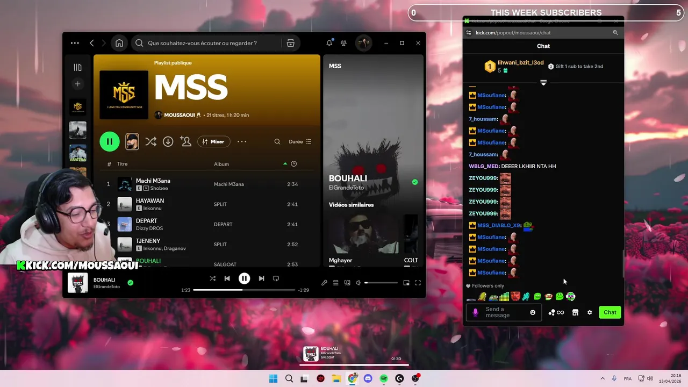Toggle liked checkmark in player bar
Screen dimensions: 688x387
[130, 283]
